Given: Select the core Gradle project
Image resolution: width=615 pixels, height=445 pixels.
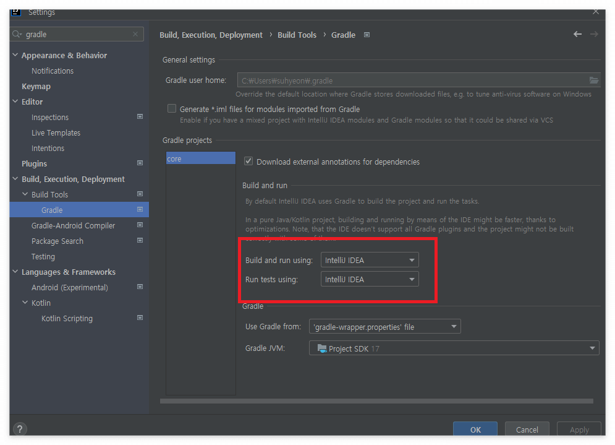Looking at the screenshot, I should click(x=201, y=158).
